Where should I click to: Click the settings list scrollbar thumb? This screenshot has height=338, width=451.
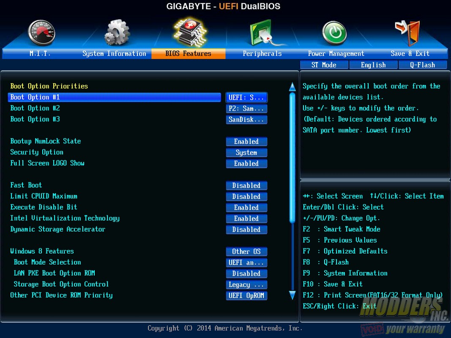point(292,158)
